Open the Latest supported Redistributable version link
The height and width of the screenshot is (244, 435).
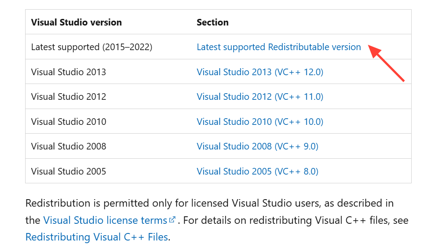click(279, 47)
